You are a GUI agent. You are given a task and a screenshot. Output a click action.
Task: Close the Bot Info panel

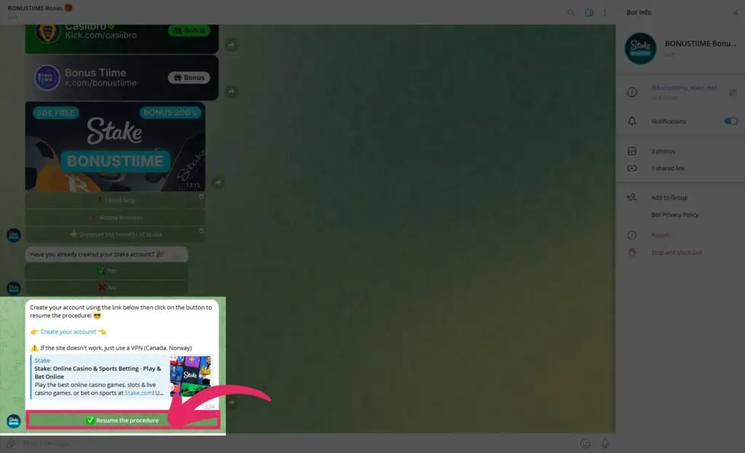point(735,12)
